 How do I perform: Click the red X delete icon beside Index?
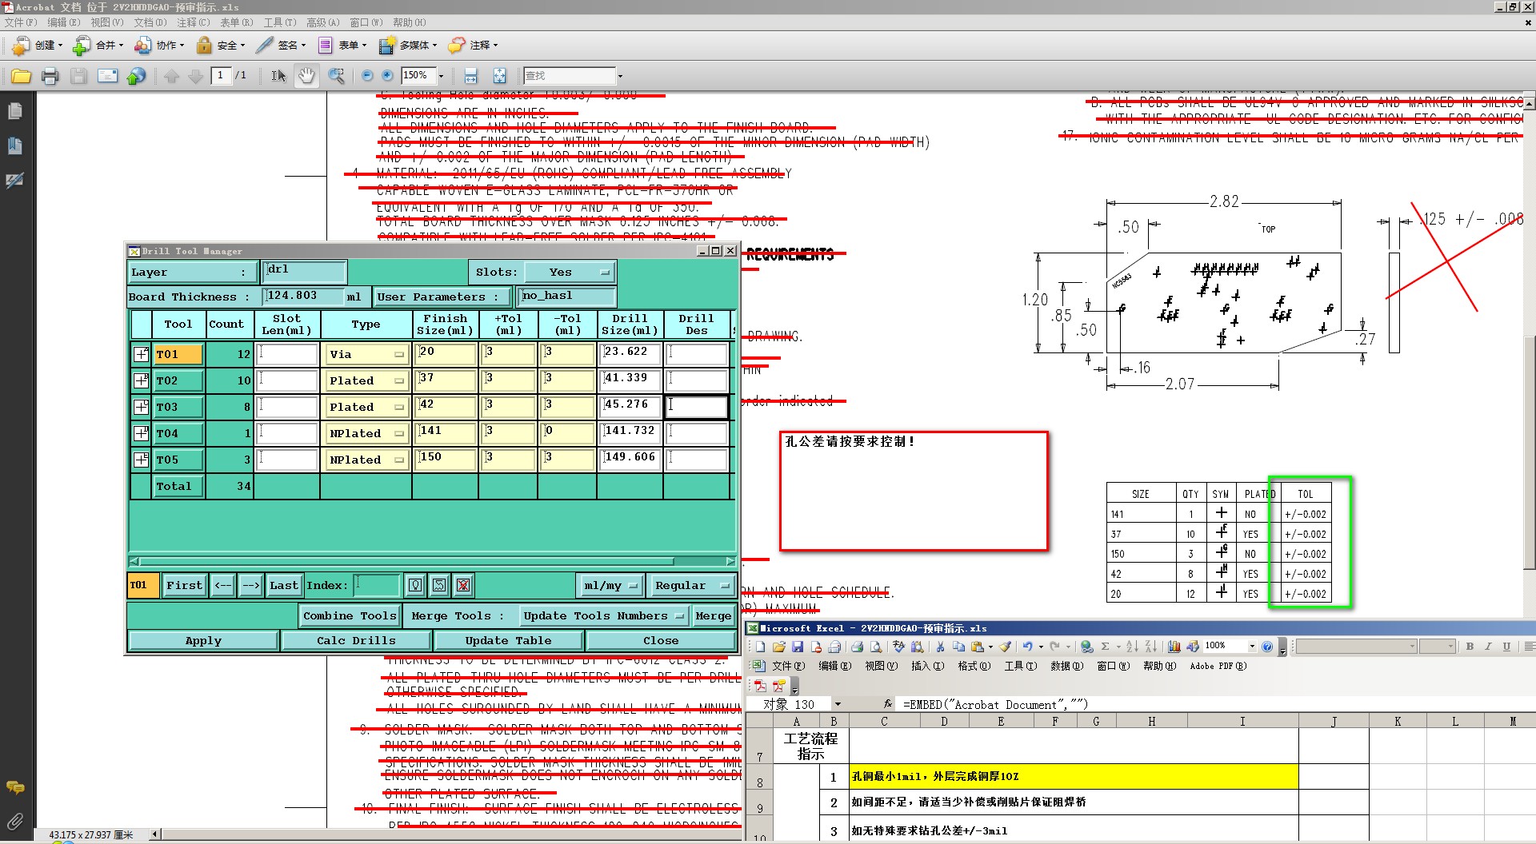coord(463,585)
